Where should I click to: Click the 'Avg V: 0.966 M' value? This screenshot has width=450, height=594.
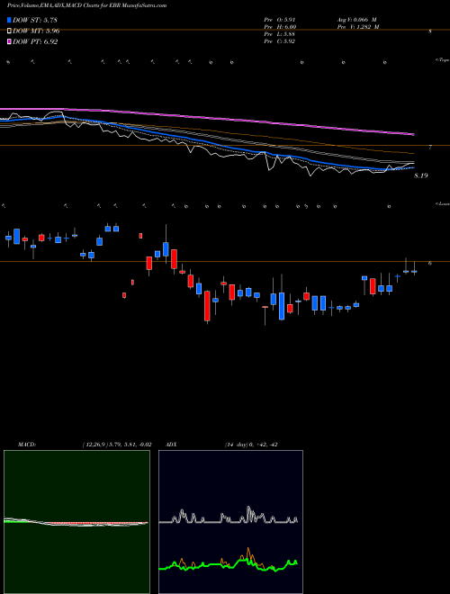coord(356,20)
